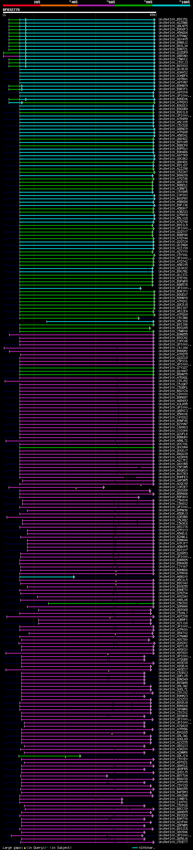Screen dimensions: 193x850
Task: Click the orange ~40% identity legend segment
Action: (x=59, y=5)
